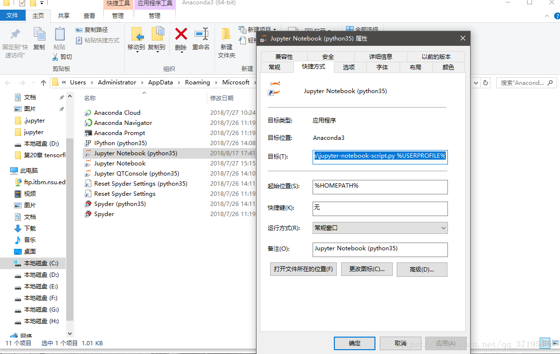Click the Up directory arrow
This screenshot has height=354, width=560.
point(43,82)
